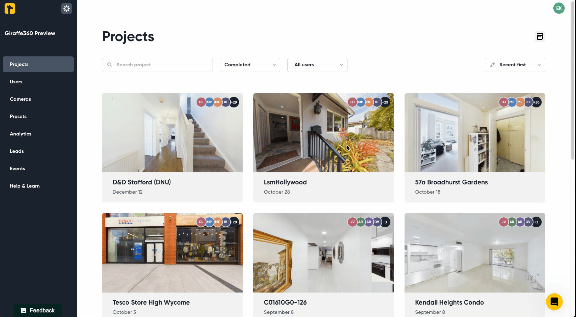Click the JV avatar on Kendall Heights Condo
The width and height of the screenshot is (576, 317).
[x=503, y=222]
